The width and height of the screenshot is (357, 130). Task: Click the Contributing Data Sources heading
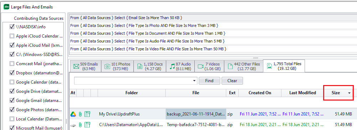(39, 18)
